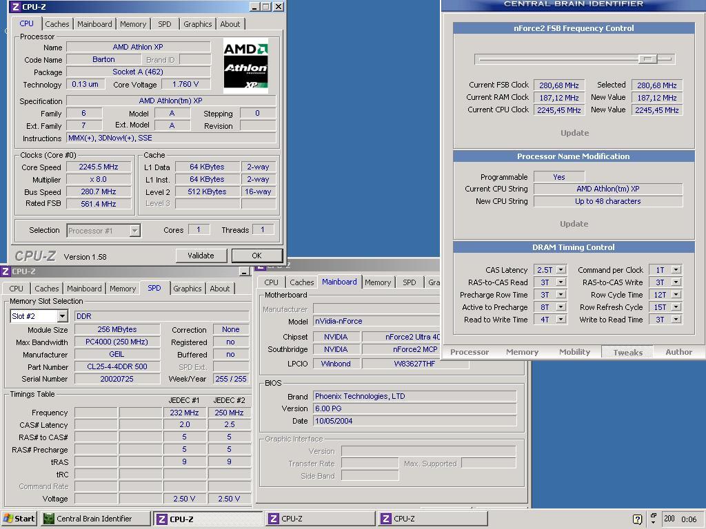Open the CAS Latency dropdown
706x529 pixels.
pyautogui.click(x=561, y=270)
